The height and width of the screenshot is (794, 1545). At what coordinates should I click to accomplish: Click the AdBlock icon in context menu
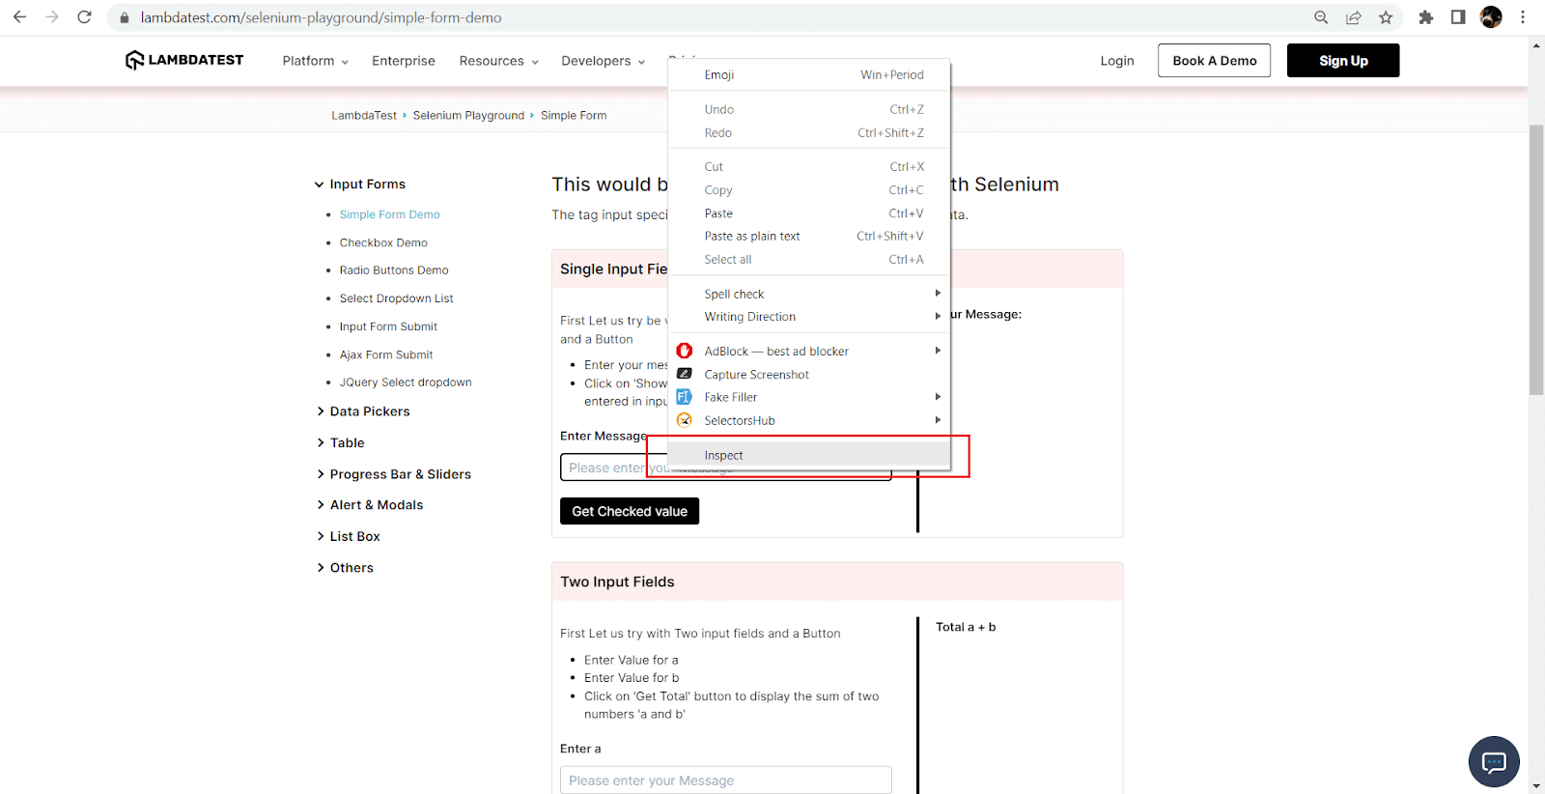tap(685, 351)
